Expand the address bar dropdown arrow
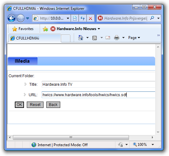The image size is (169, 156). [68, 18]
